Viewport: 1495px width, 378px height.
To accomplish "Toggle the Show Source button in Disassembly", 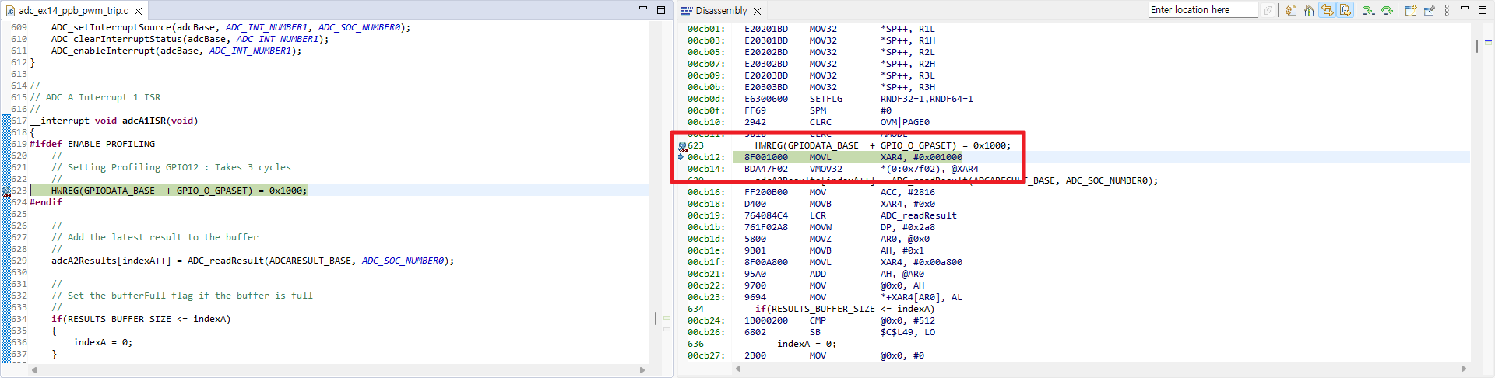I will tap(1345, 10).
